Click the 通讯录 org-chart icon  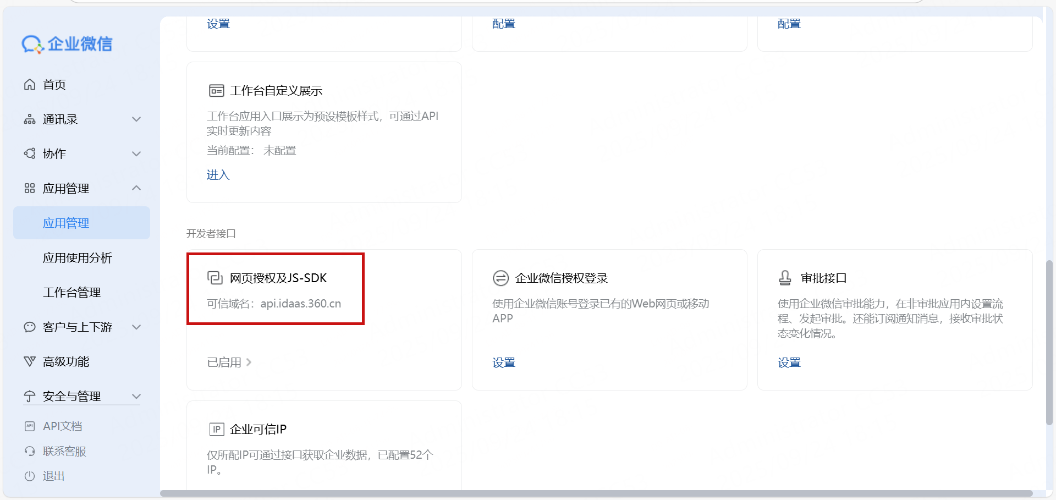point(30,119)
